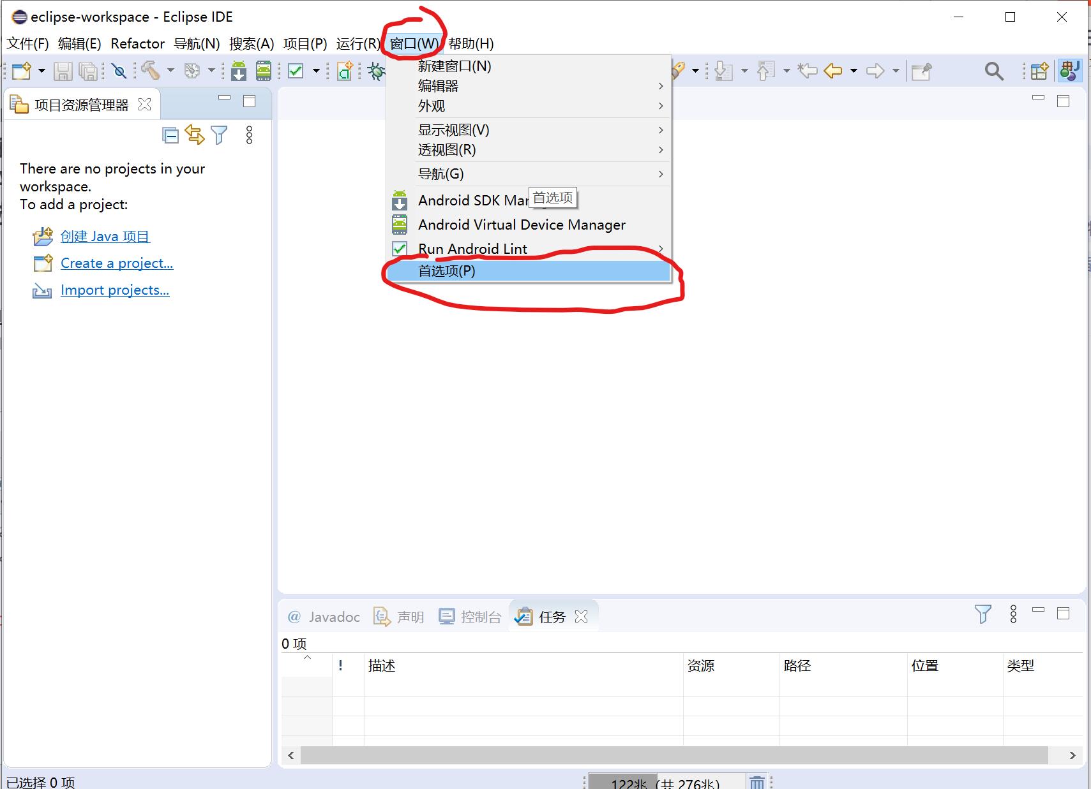This screenshot has width=1091, height=789.
Task: Select Android Virtual Device Manager menu entry
Action: coord(529,225)
